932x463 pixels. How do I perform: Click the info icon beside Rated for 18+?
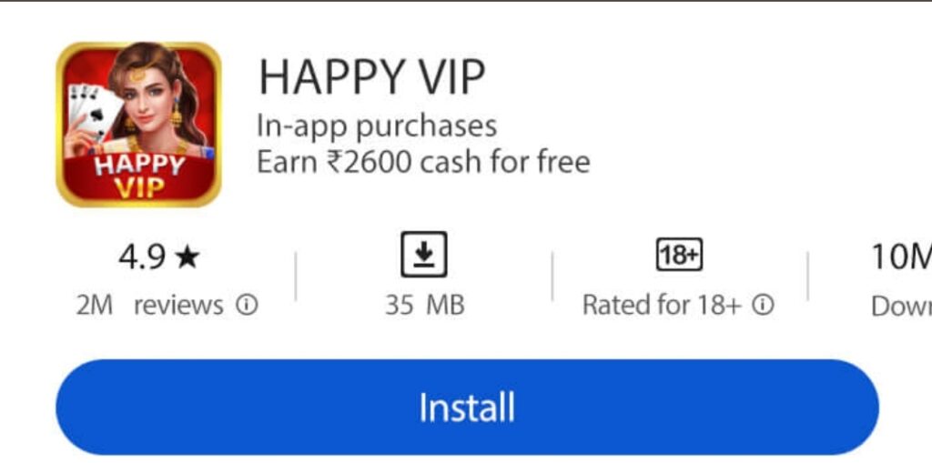pyautogui.click(x=763, y=306)
